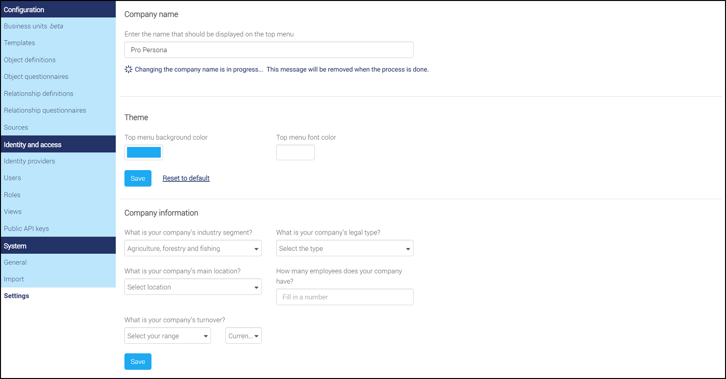Open Identity providers settings
The height and width of the screenshot is (379, 726).
click(x=30, y=161)
